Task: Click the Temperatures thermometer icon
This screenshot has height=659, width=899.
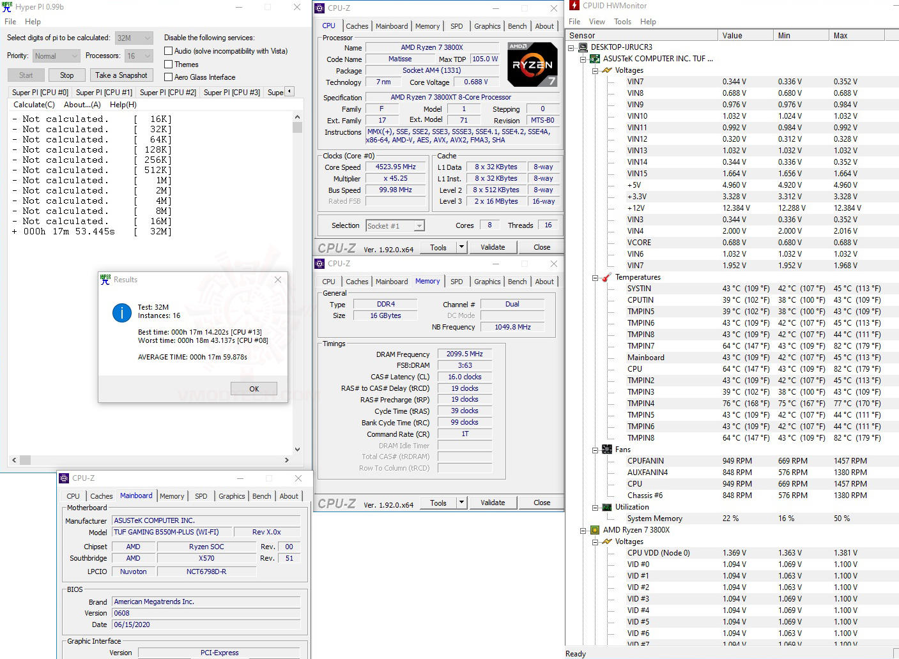Action: [607, 277]
